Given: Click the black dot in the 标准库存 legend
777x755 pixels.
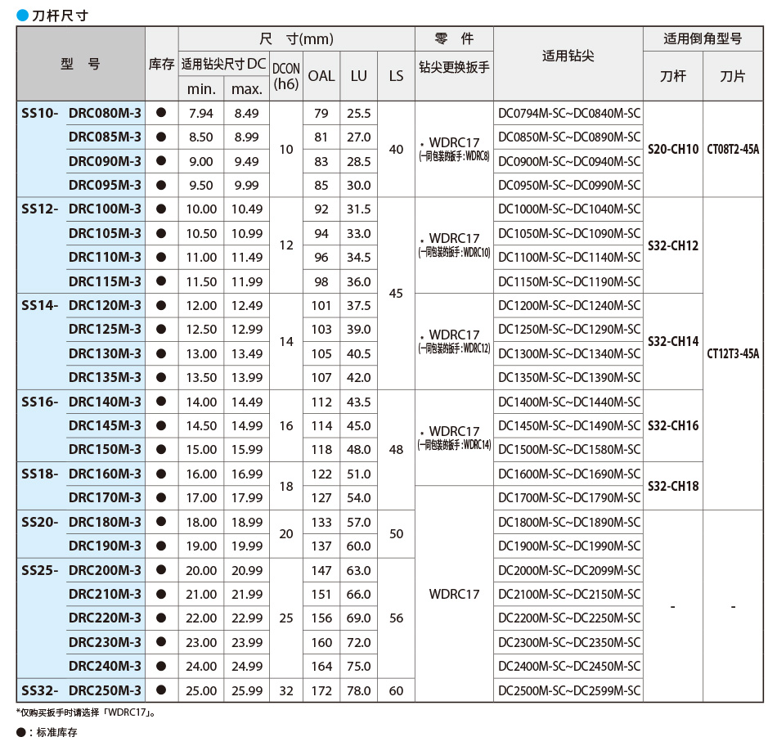Looking at the screenshot, I should tap(20, 732).
